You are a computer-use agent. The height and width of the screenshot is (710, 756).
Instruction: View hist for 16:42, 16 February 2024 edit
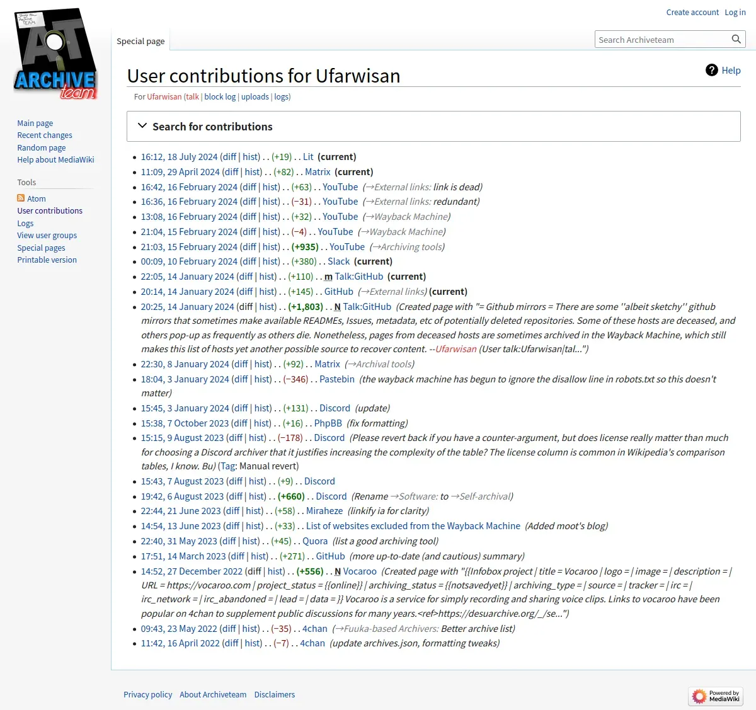[271, 187]
